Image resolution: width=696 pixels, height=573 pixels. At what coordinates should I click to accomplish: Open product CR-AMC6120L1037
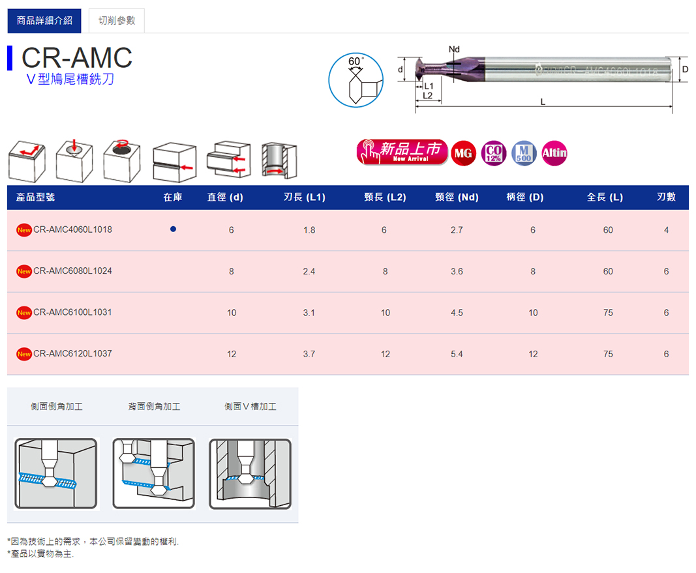coord(72,354)
